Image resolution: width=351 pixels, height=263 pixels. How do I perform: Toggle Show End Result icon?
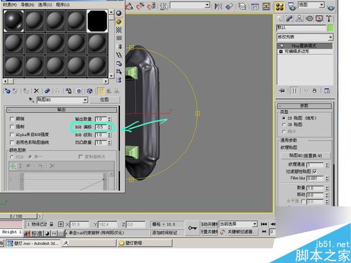[101, 91]
